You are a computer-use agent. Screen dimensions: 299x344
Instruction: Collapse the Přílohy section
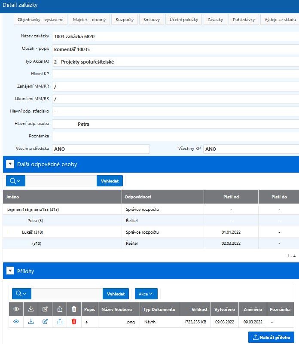click(x=10, y=271)
